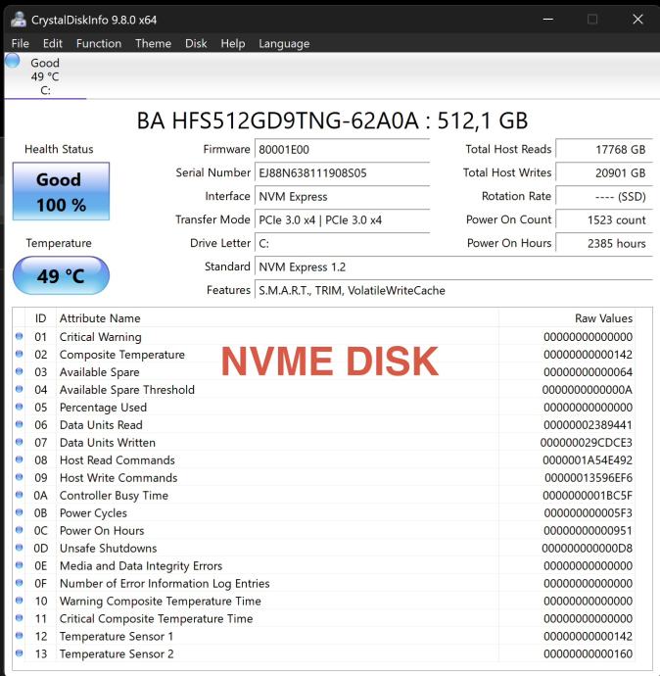Select the Composite Temperature attribute name
Screen dimensions: 660x676
122,355
